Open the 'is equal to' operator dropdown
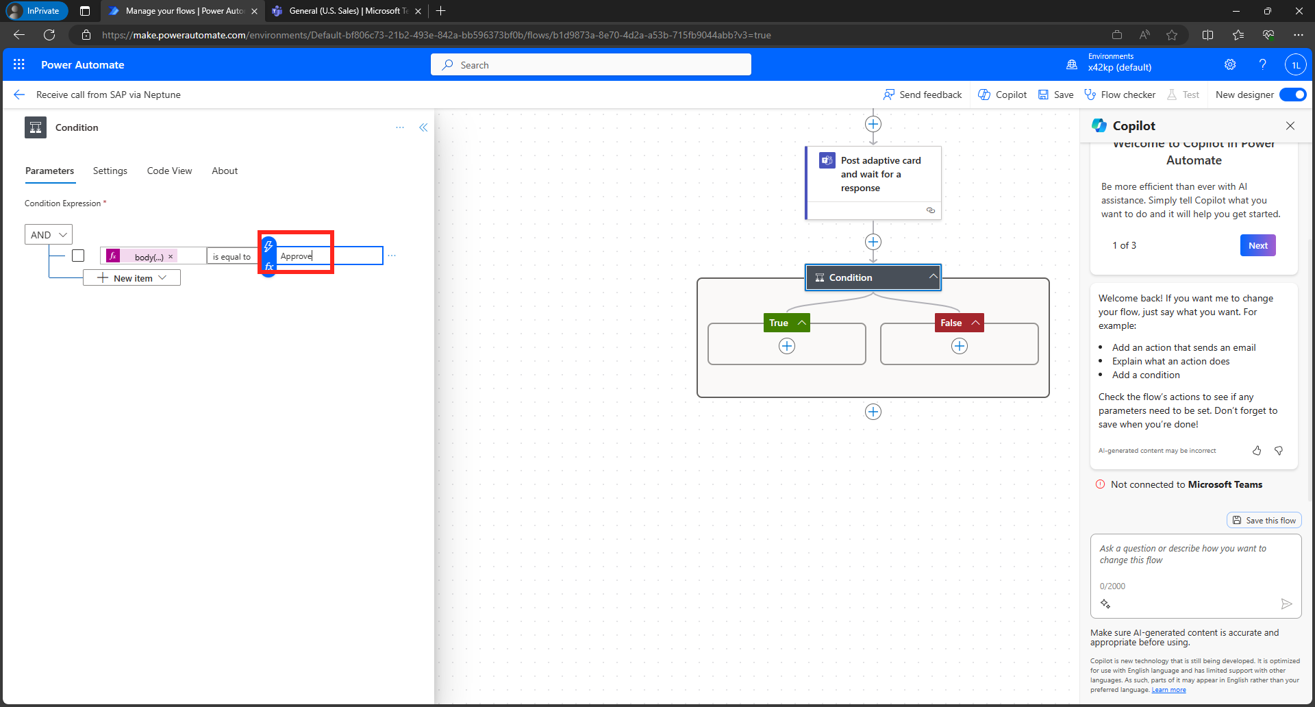The width and height of the screenshot is (1315, 707). point(232,256)
